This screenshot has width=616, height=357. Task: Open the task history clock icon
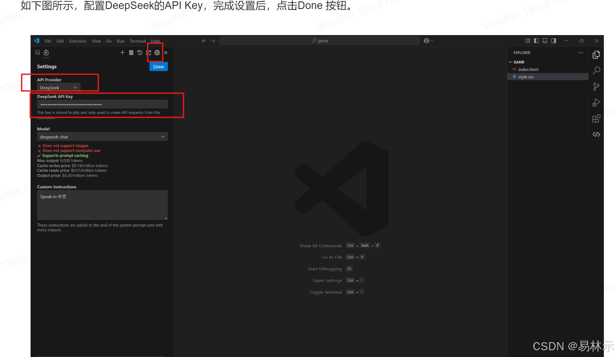click(140, 53)
